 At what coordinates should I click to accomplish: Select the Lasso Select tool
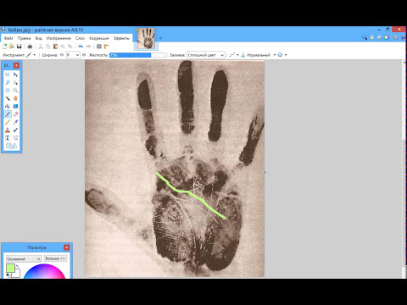(x=8, y=82)
